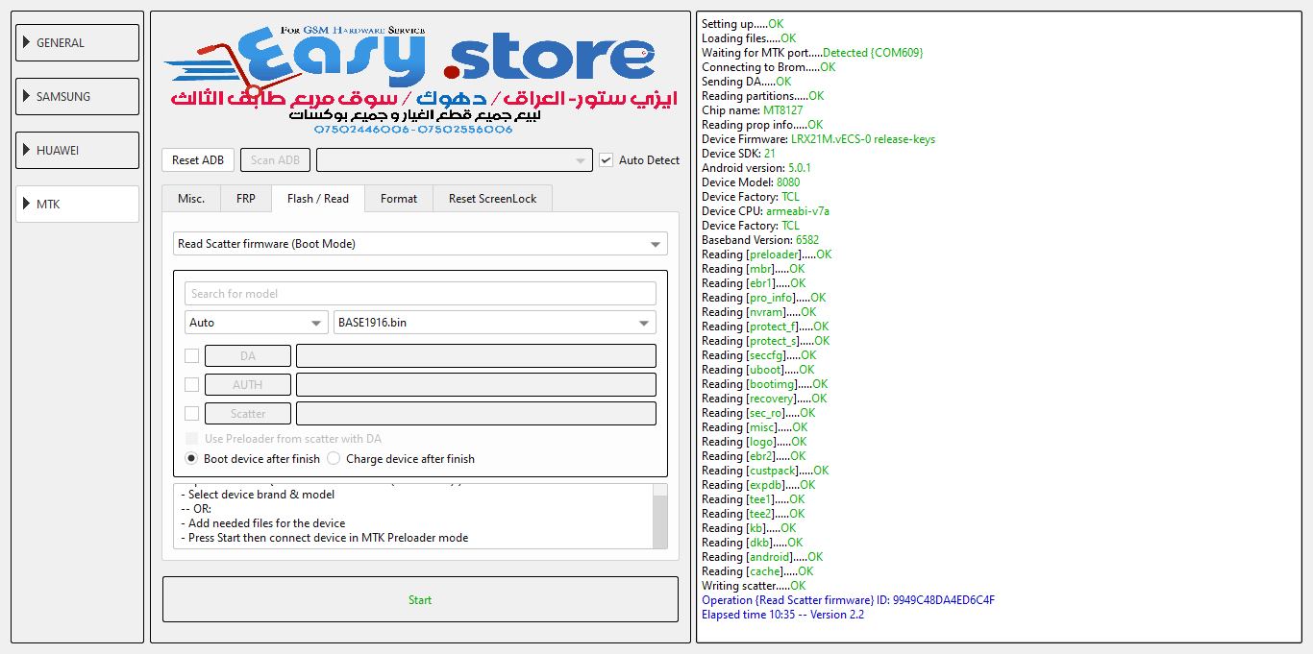Click the DA file path field
Screen dimensions: 1313x654
click(x=476, y=355)
